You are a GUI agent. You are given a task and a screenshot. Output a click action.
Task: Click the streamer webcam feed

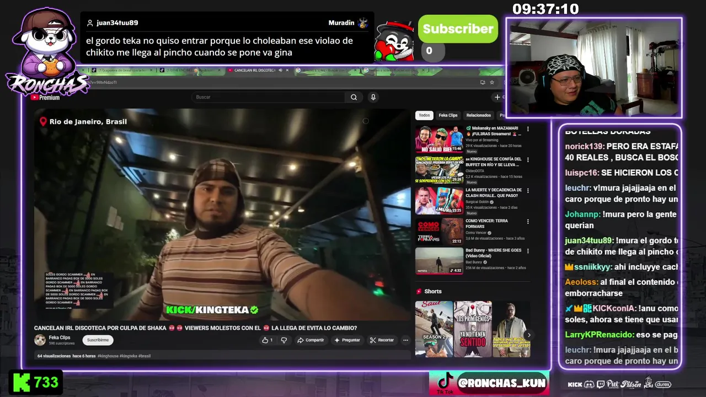593,67
